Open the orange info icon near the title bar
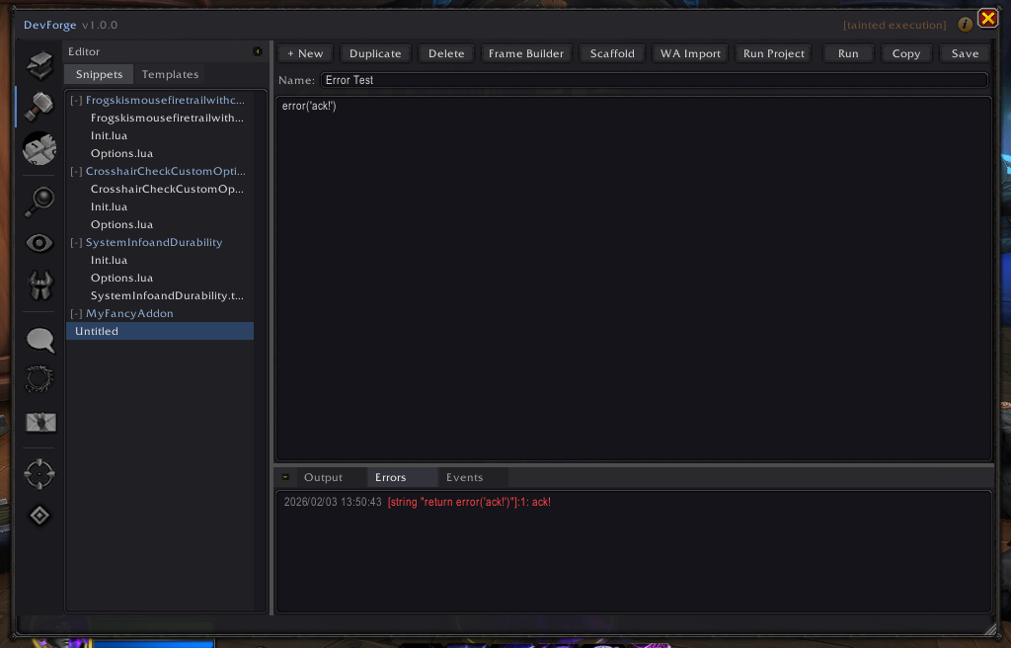 coord(965,25)
